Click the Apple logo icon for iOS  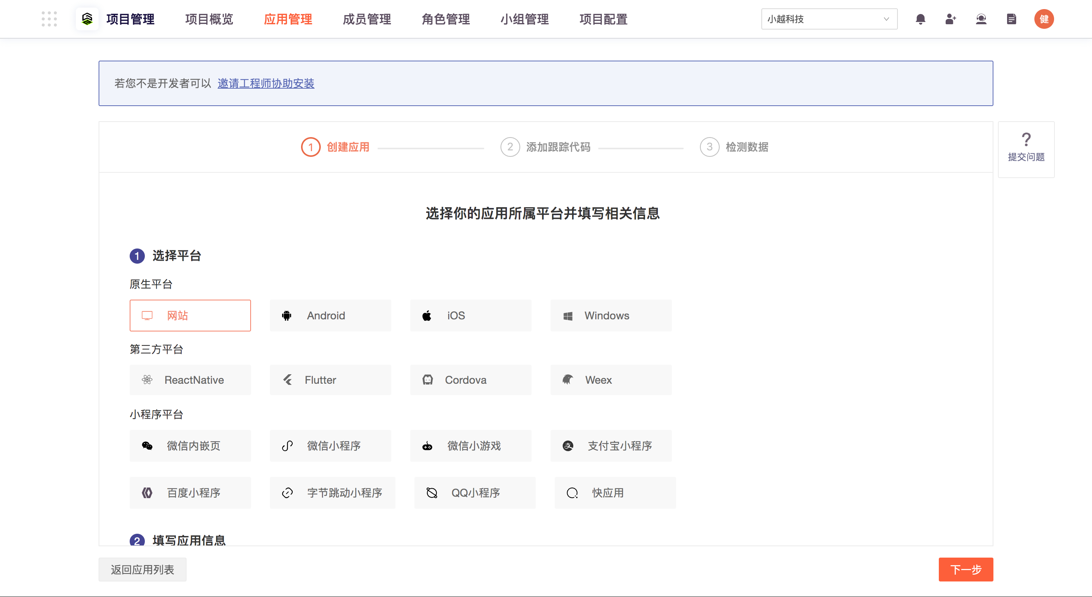pos(427,316)
